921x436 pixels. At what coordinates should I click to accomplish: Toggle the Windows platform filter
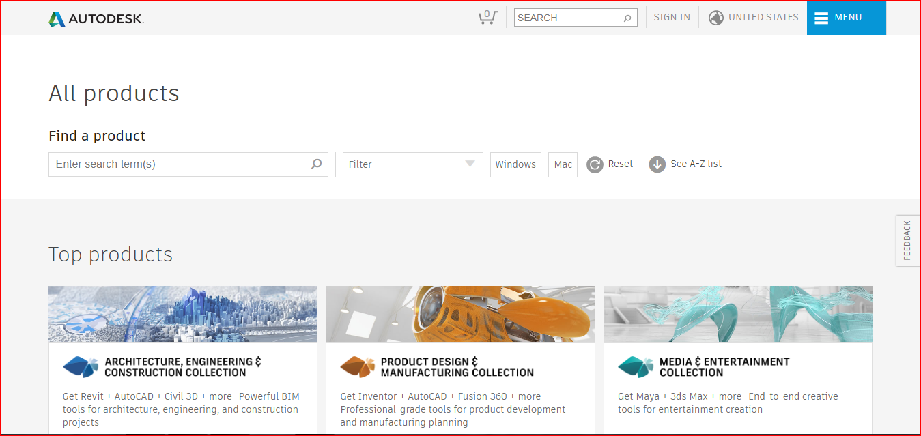515,164
